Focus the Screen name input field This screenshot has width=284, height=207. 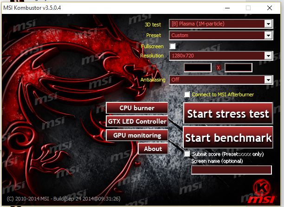point(232,170)
